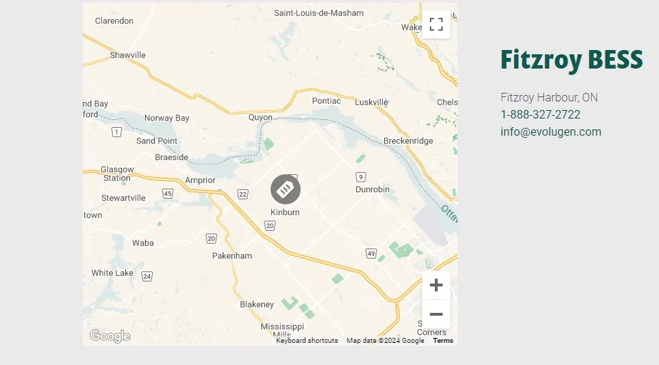The width and height of the screenshot is (659, 365).
Task: Click the Arnprior town label
Action: tap(200, 180)
